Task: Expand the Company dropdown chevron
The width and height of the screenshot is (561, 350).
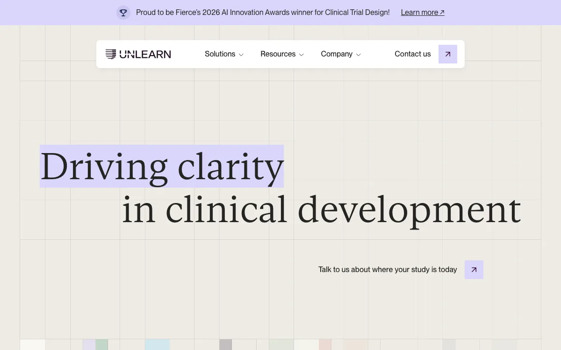Action: click(x=359, y=55)
